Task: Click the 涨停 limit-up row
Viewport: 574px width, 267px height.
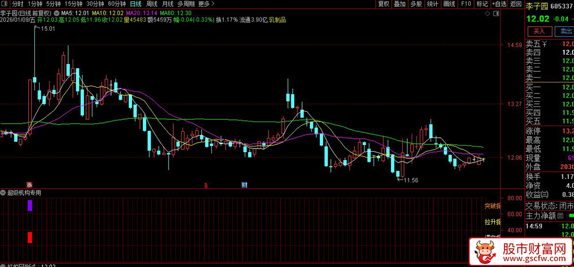Action: click(x=550, y=131)
